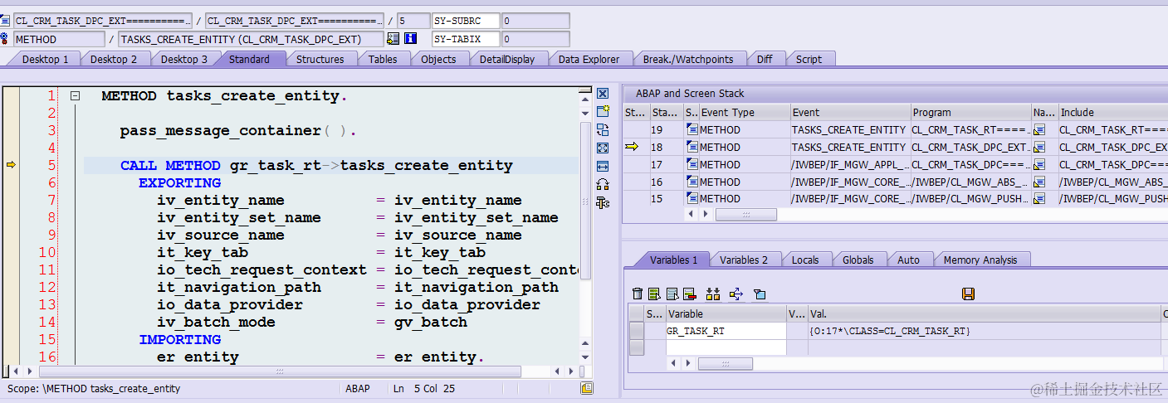The image size is (1168, 403).
Task: Click the source editor vertical scrollbar
Action: (x=586, y=201)
